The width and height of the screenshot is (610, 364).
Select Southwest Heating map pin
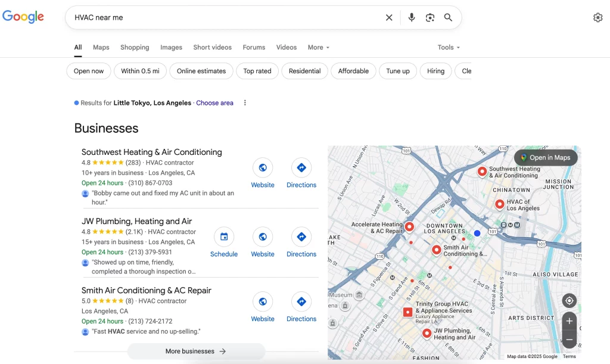tap(482, 172)
